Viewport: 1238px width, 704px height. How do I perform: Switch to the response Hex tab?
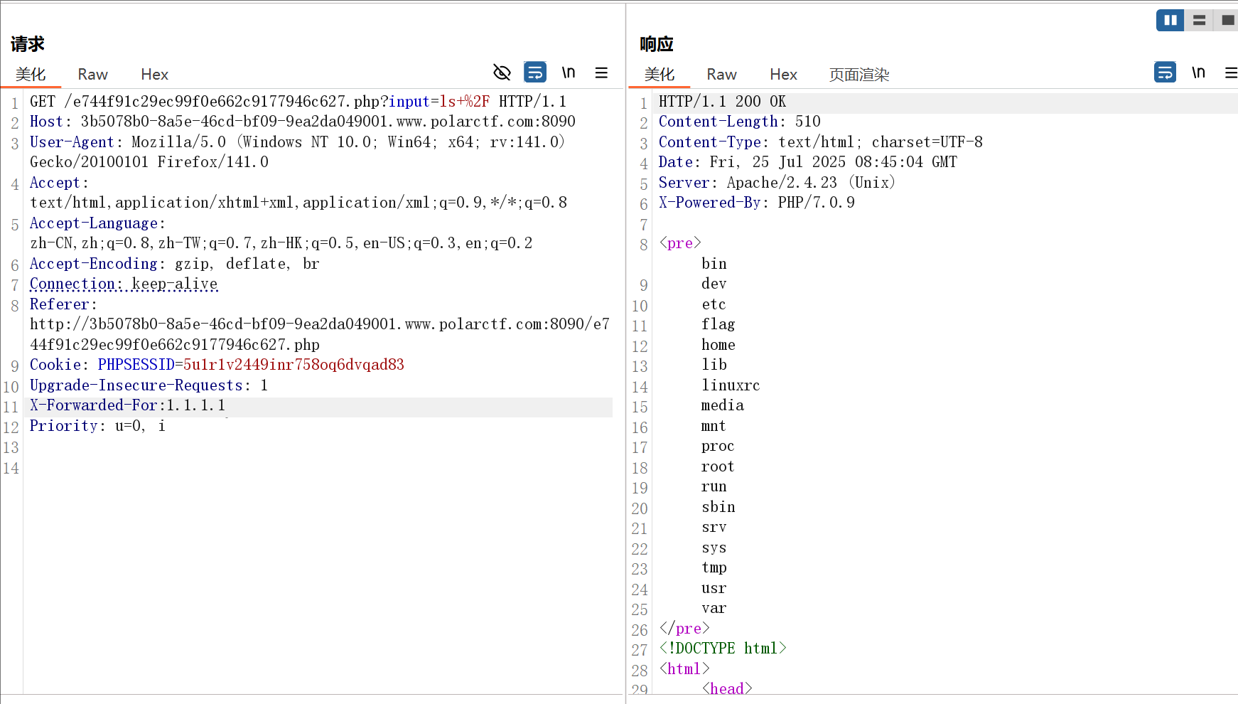coord(783,75)
